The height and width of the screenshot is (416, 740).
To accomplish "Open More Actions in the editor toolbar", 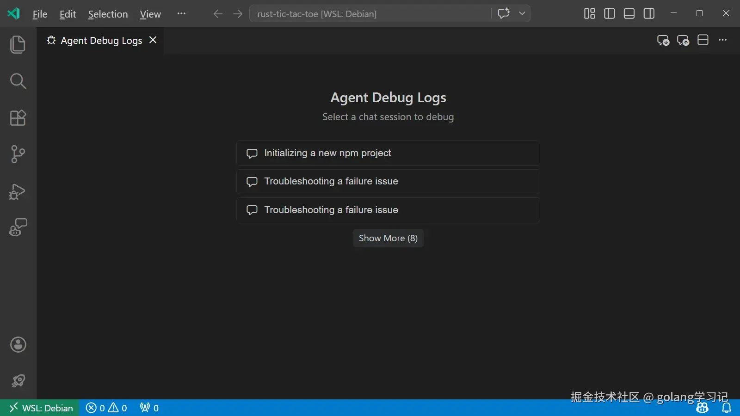I will click(723, 40).
